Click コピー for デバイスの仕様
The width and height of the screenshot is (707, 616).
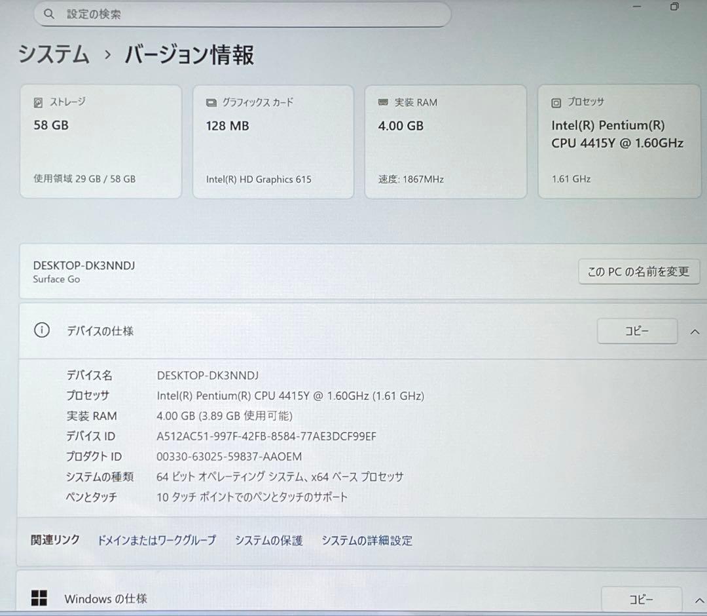coord(637,331)
